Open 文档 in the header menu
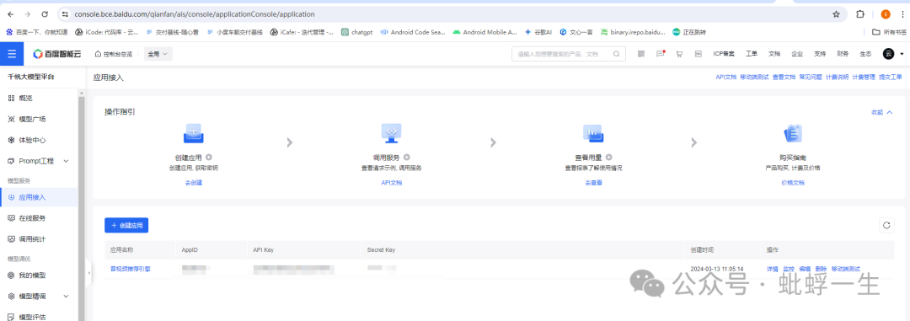The width and height of the screenshot is (910, 321). click(x=774, y=54)
